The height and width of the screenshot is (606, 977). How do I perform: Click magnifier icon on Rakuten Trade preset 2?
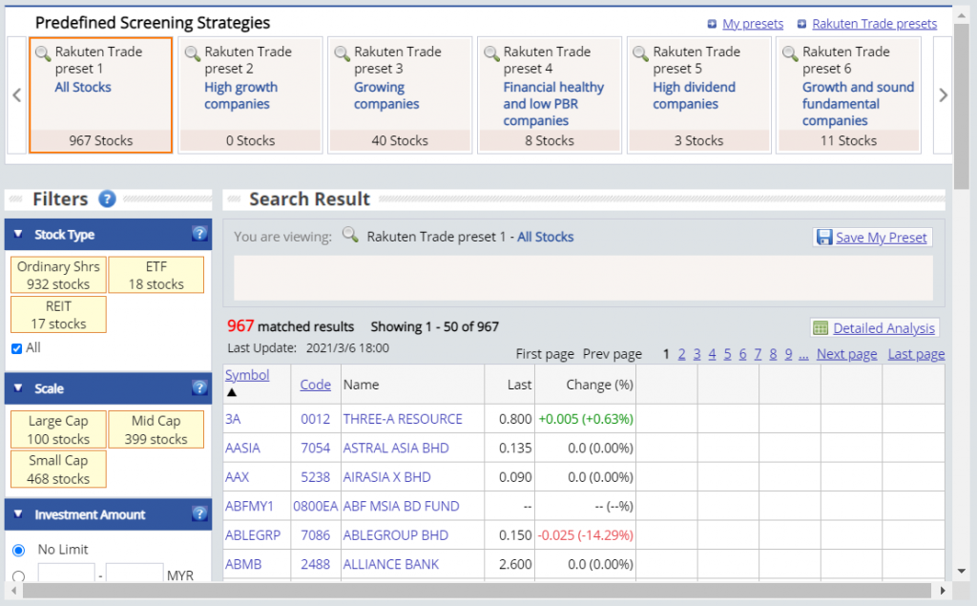point(193,53)
